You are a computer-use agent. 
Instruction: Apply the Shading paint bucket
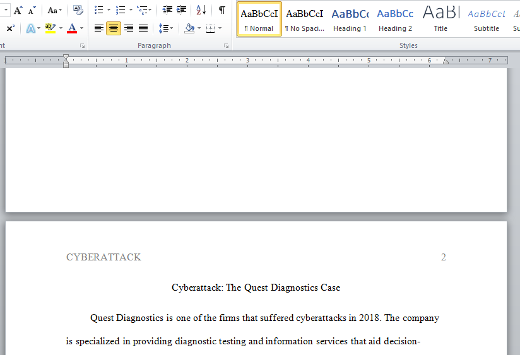(189, 28)
